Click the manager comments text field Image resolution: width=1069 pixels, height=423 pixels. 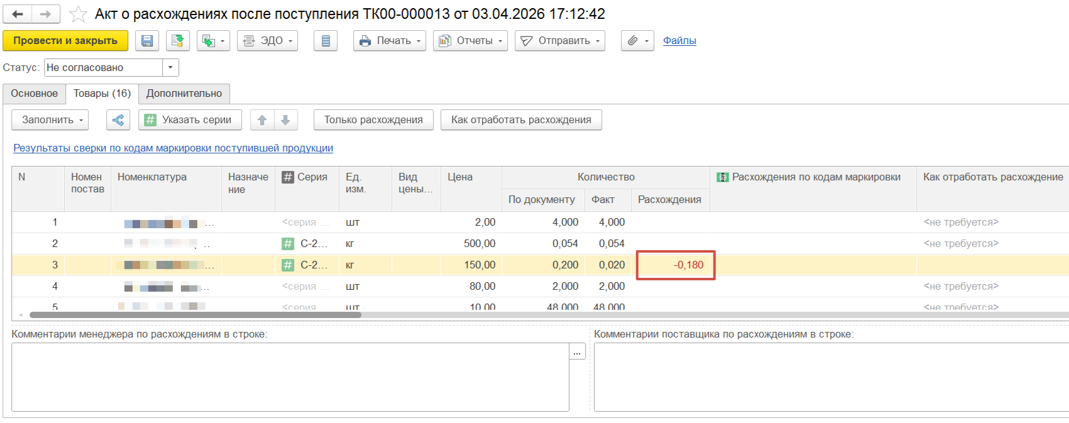(x=290, y=377)
